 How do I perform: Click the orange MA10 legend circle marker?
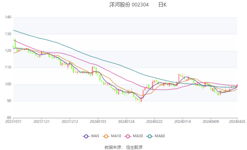(106, 136)
